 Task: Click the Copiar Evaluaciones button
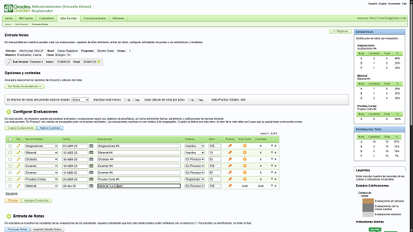coord(21,128)
